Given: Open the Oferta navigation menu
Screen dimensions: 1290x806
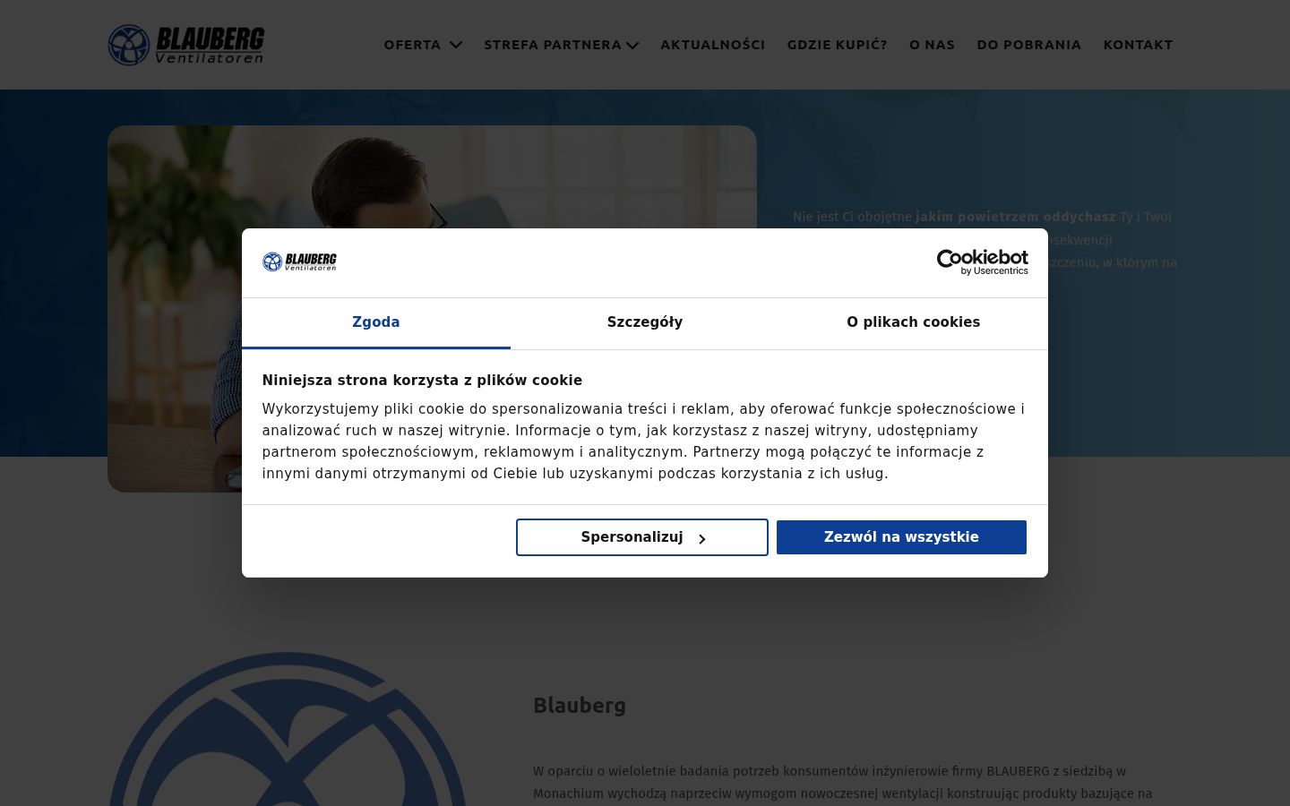Looking at the screenshot, I should tap(413, 45).
